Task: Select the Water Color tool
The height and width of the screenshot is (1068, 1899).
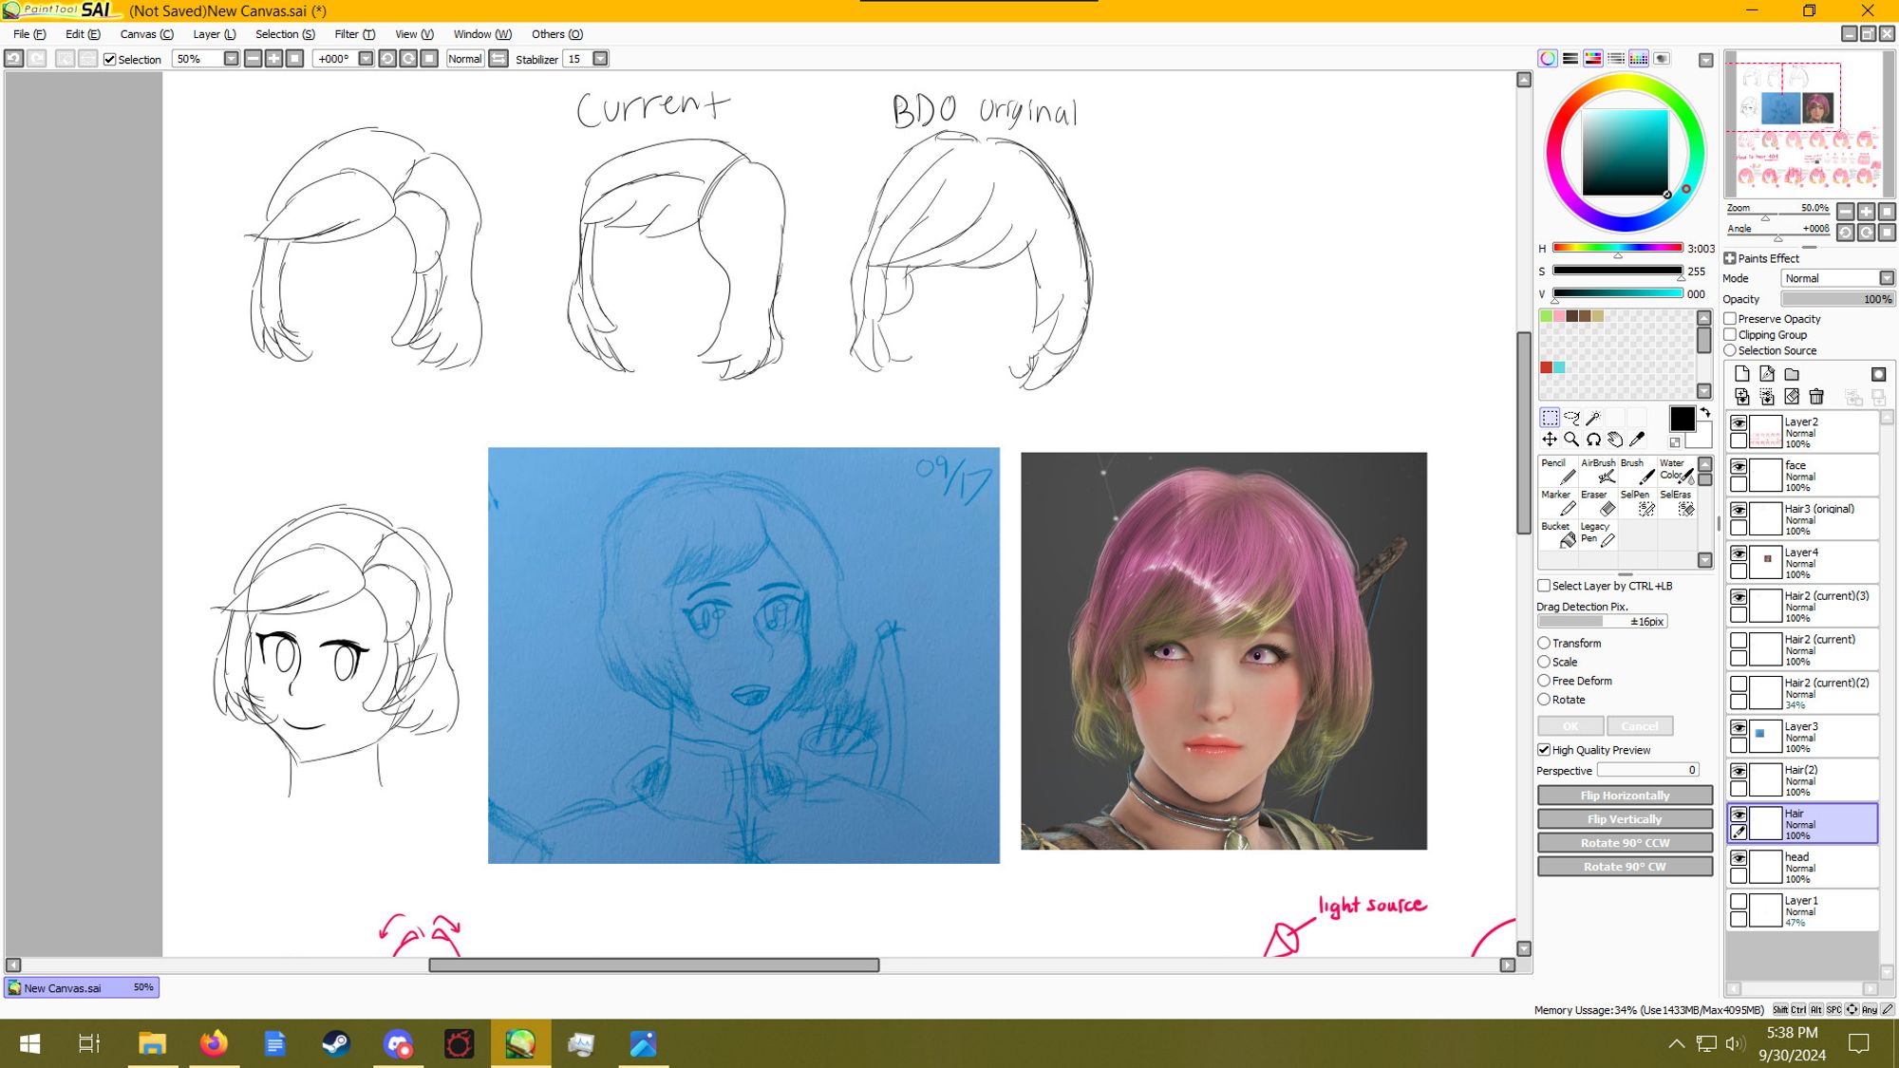Action: click(x=1676, y=471)
